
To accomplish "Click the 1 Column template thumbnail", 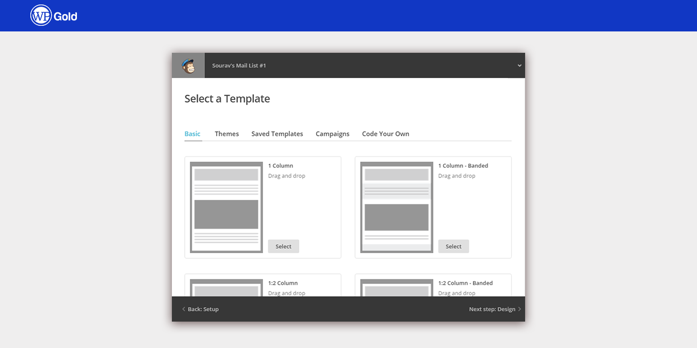I will click(226, 207).
